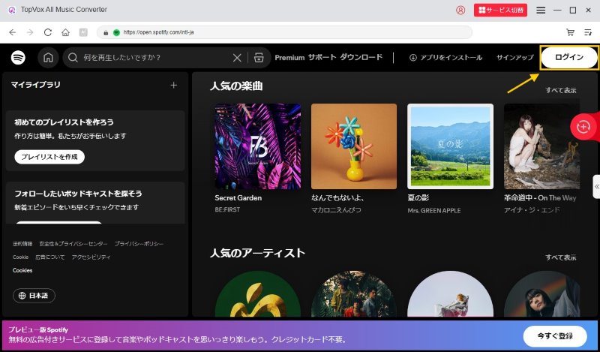
Task: Click アクセシビリティ footer link
Action: [91, 257]
